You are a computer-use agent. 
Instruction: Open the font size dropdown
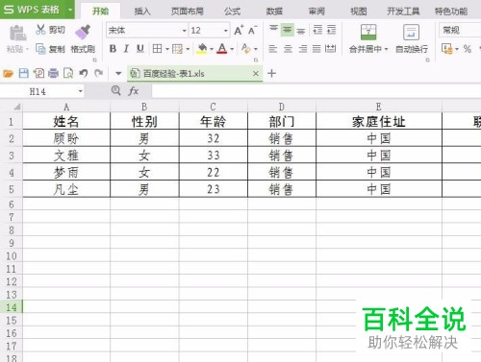226,31
